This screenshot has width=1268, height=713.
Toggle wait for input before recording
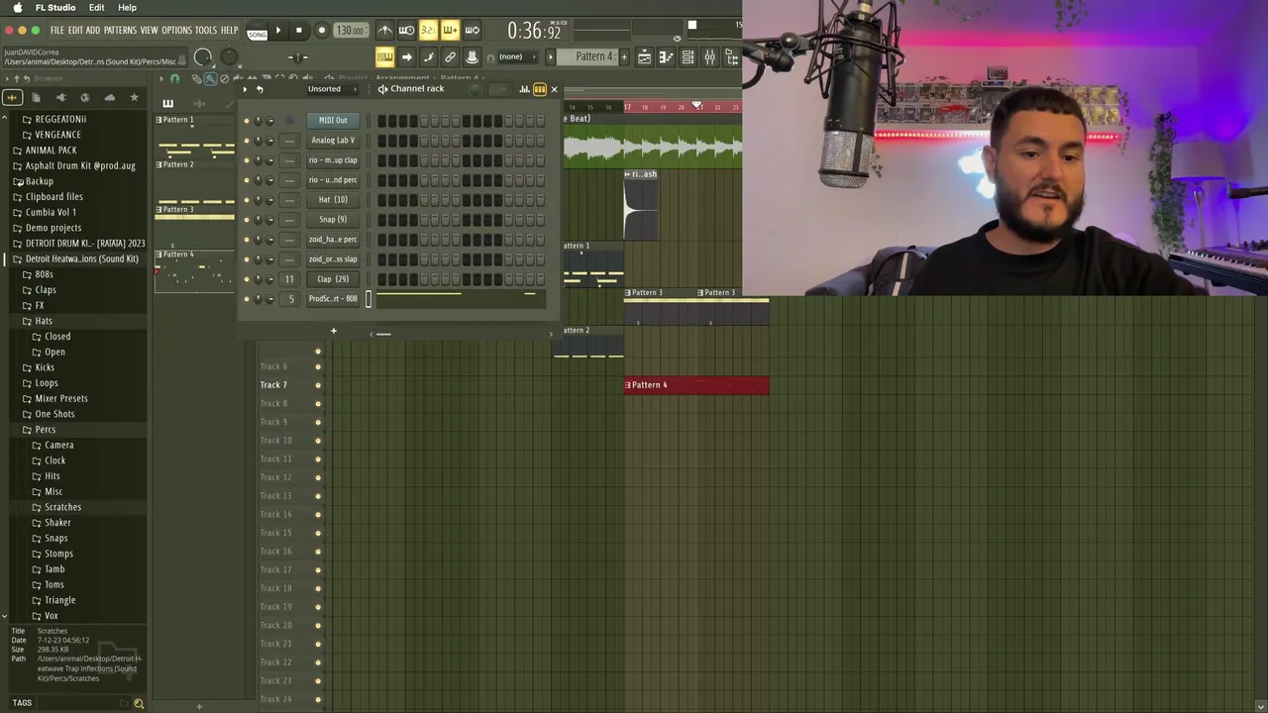[406, 31]
